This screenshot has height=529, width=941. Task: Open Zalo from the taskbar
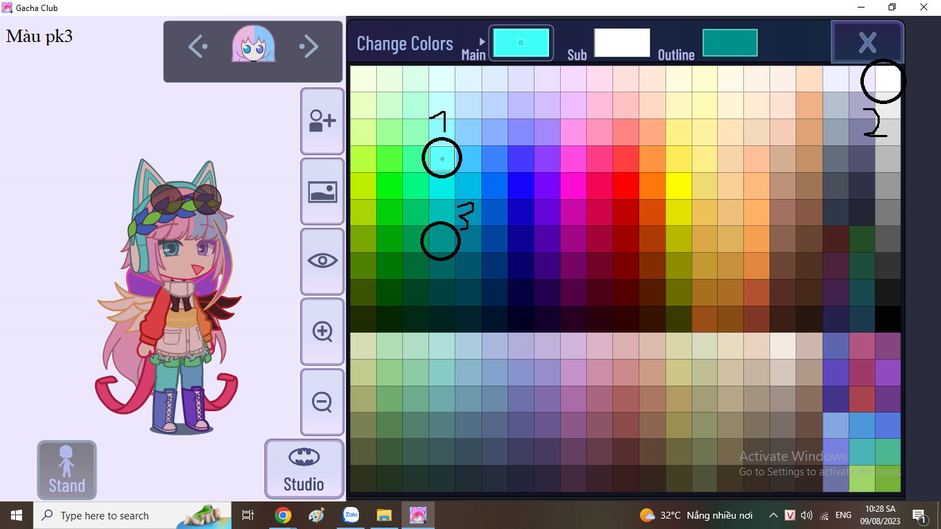click(351, 515)
